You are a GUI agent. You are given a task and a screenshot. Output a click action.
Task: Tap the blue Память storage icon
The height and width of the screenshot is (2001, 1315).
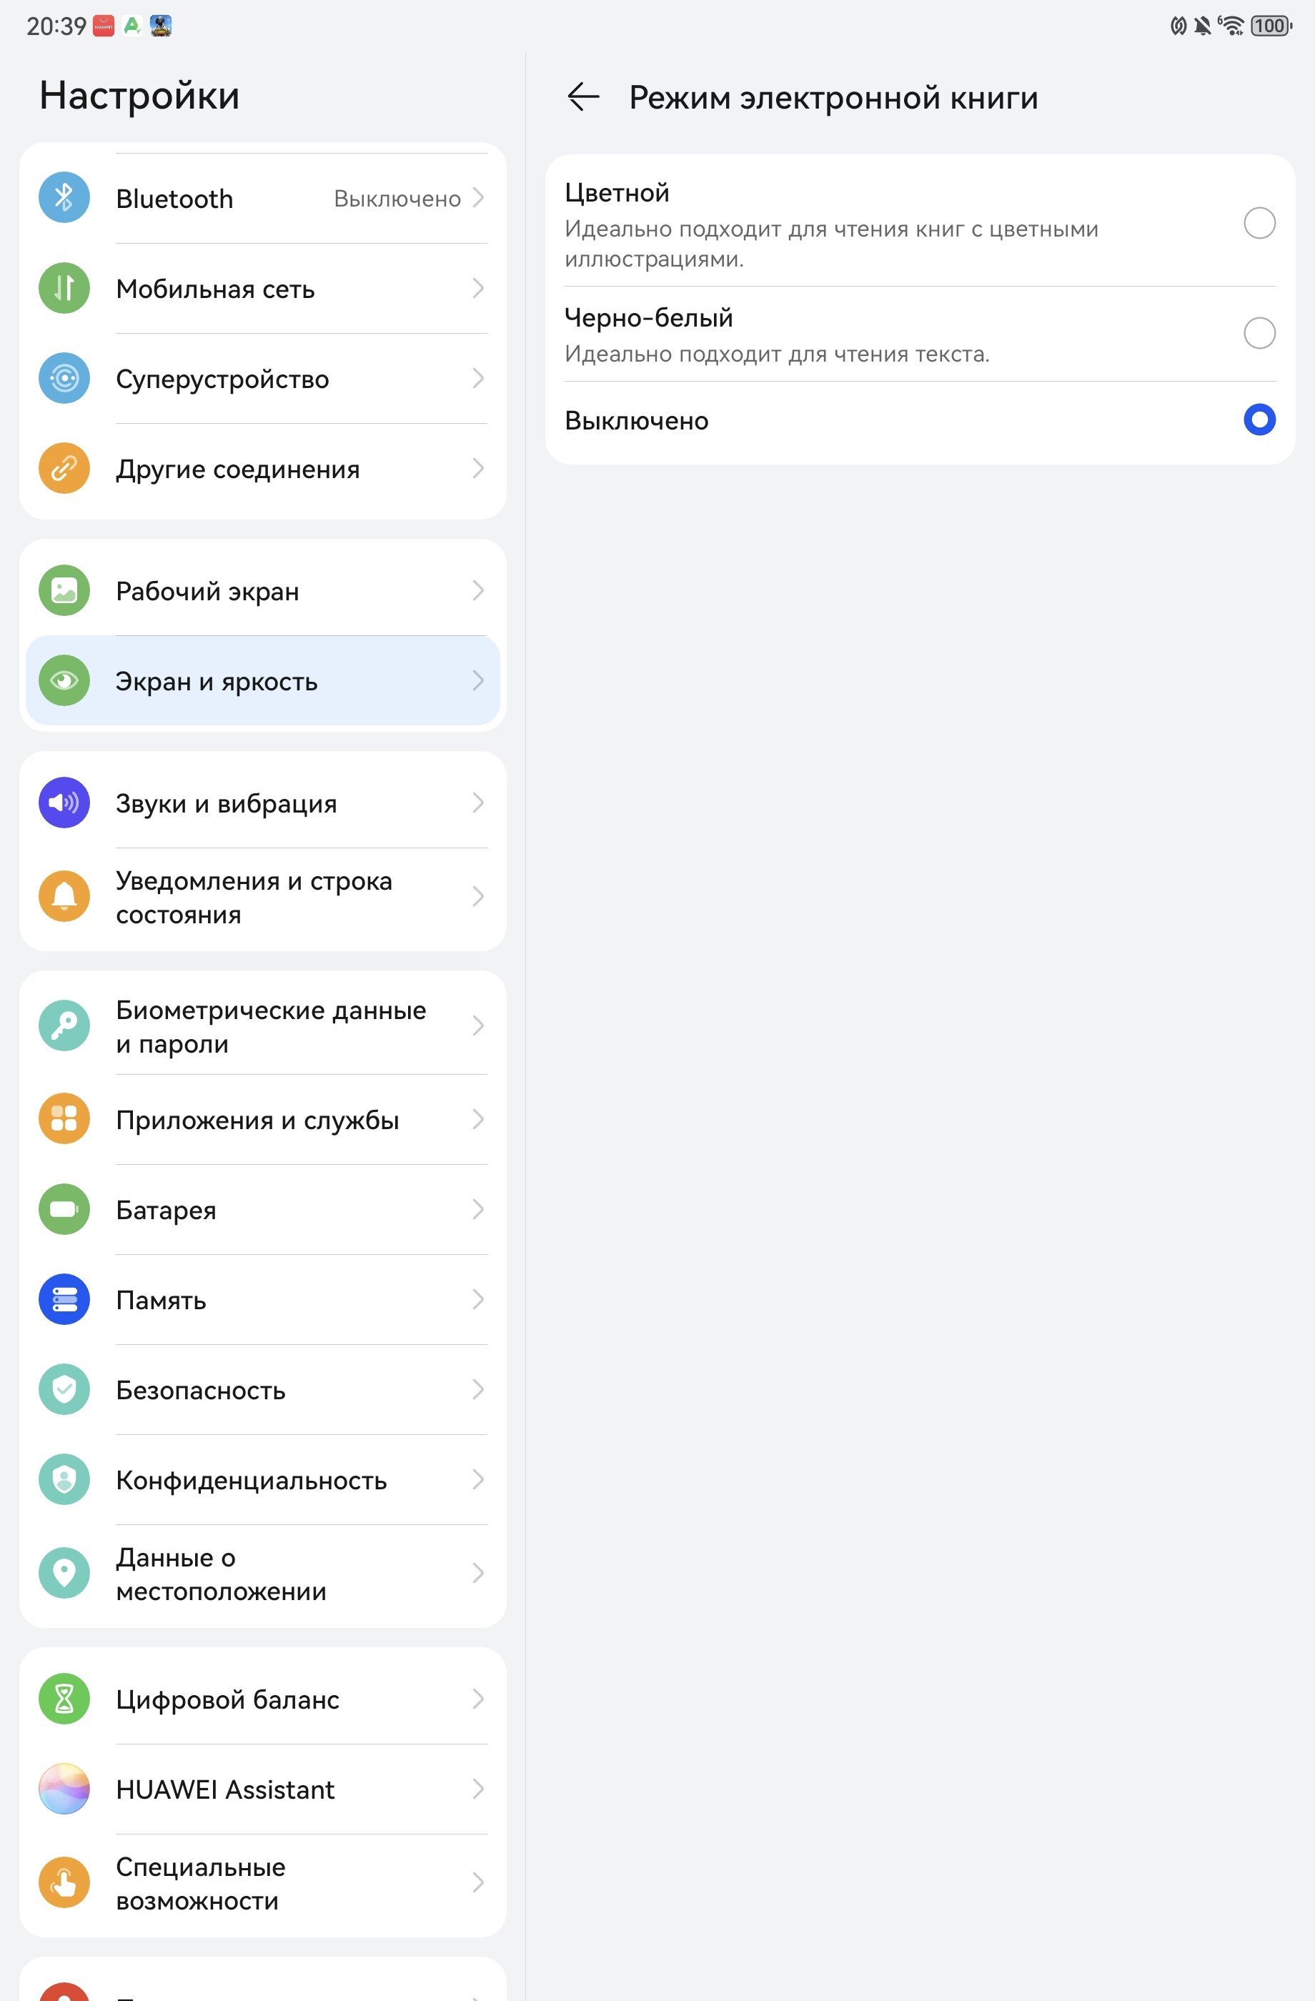(x=65, y=1300)
